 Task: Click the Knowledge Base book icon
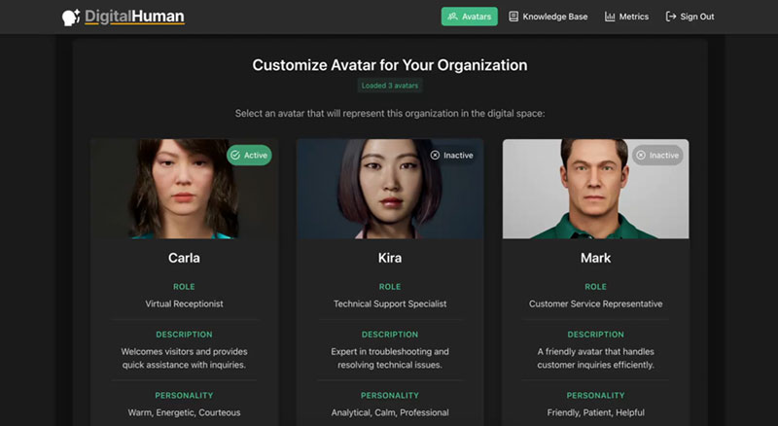(513, 17)
